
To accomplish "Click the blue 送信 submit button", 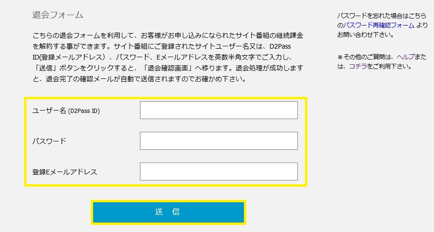I will (168, 212).
